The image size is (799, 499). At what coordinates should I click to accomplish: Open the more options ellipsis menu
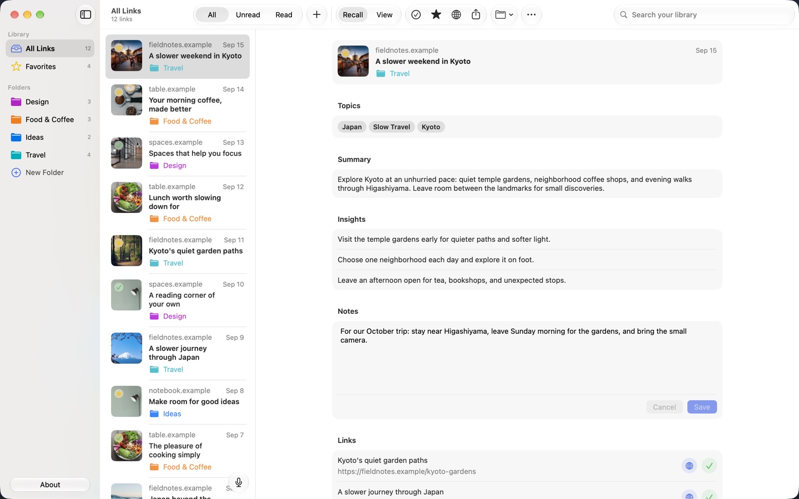tap(532, 15)
